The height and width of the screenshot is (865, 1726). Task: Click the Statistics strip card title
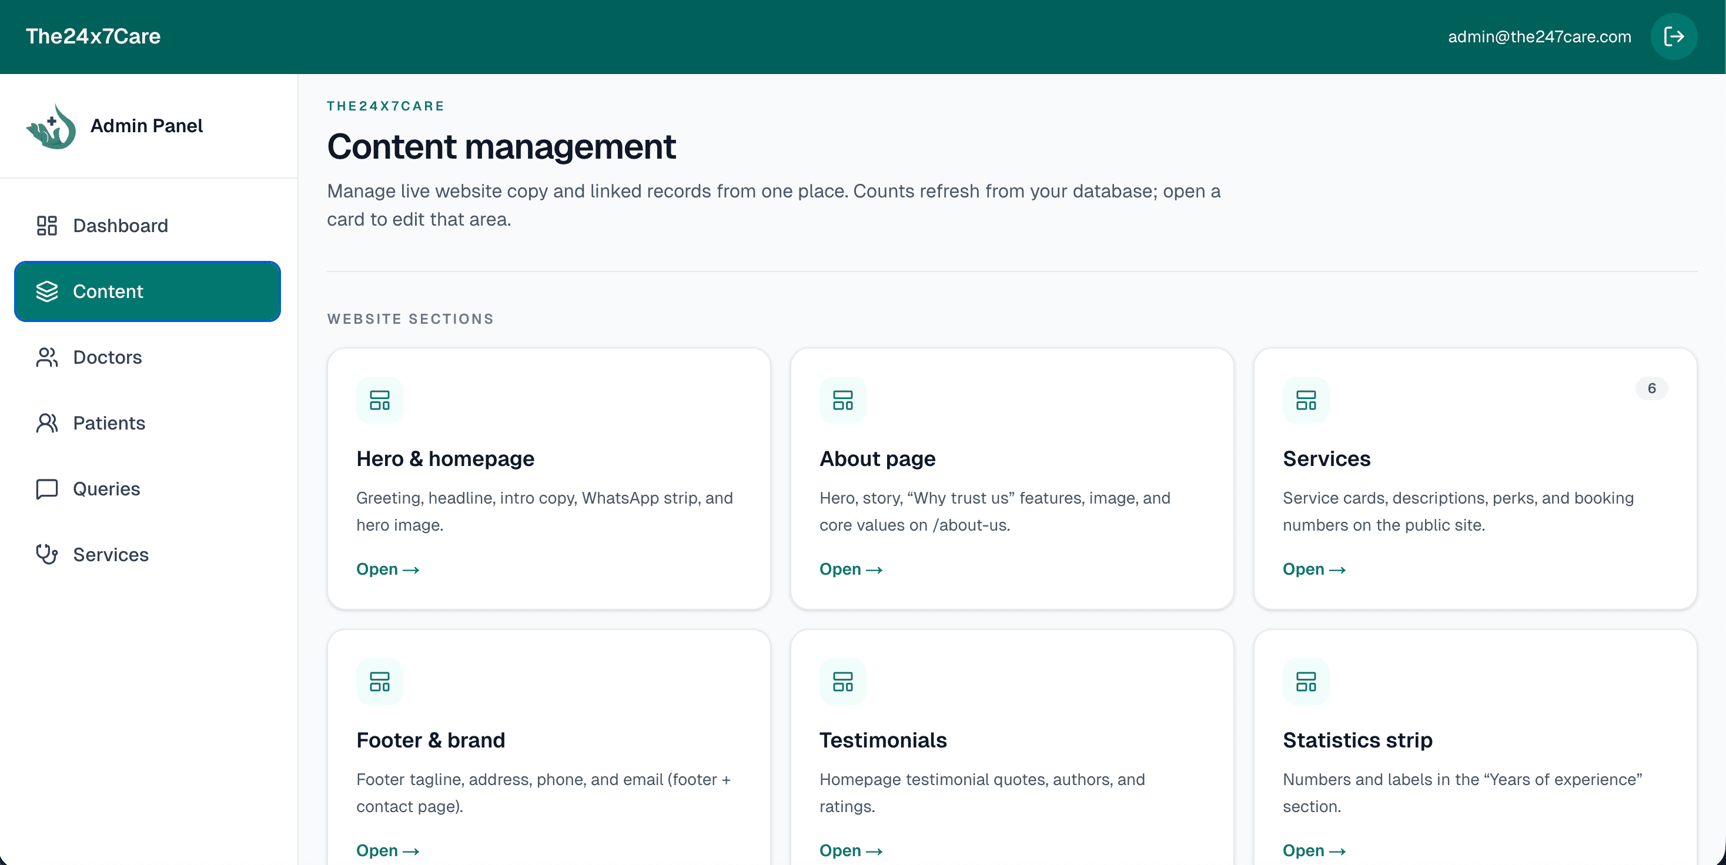(1357, 740)
